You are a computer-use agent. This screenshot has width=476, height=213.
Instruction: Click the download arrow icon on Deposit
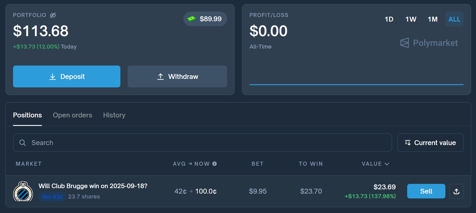point(52,76)
